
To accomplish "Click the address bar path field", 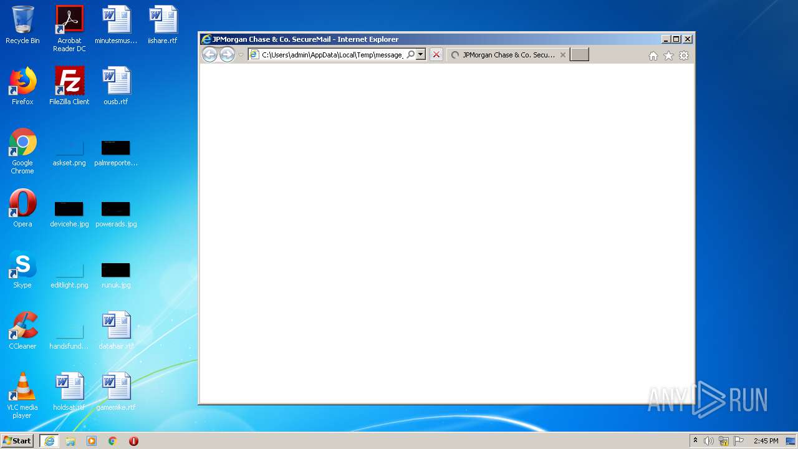I will click(332, 55).
